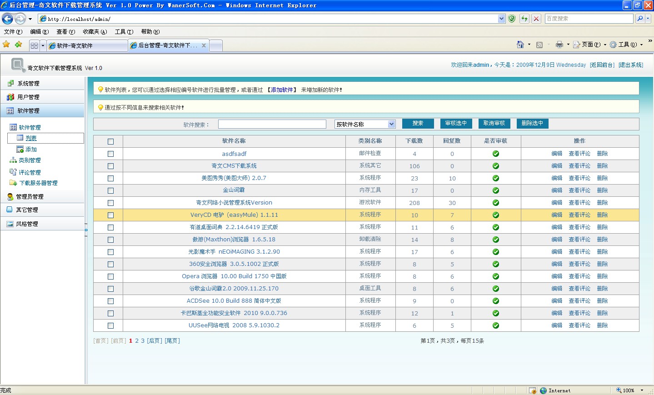This screenshot has height=395, width=654.
Task: Click the 添加 software icon in sidebar
Action: (x=20, y=149)
